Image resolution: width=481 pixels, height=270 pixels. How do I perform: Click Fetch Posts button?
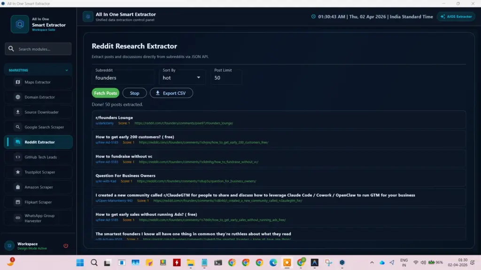click(105, 93)
